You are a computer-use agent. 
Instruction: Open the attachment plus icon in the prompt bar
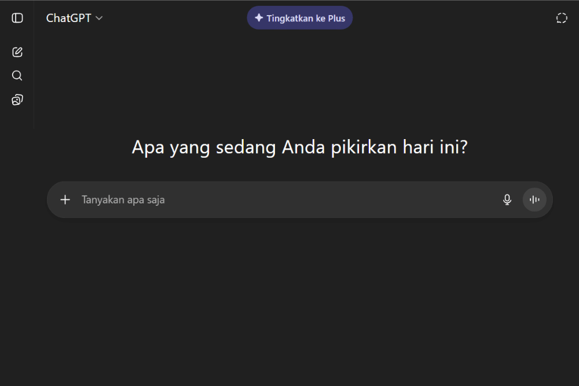[x=65, y=199]
